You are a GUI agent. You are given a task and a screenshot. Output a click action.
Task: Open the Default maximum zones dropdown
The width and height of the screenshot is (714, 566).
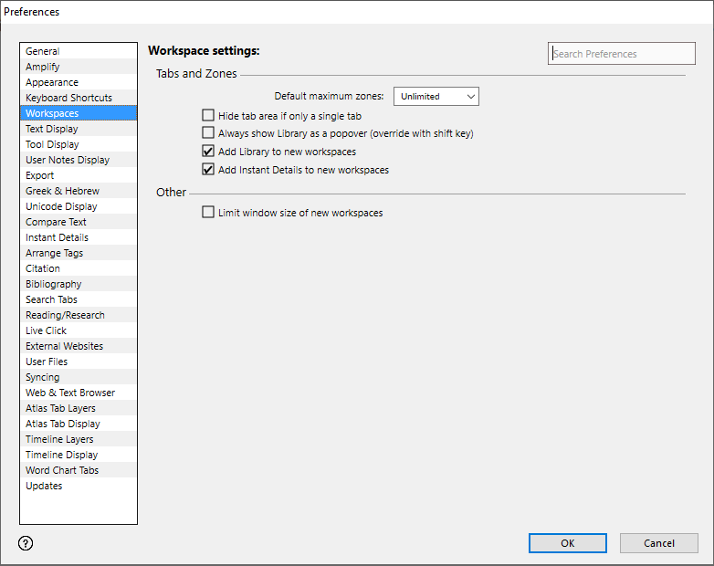[436, 96]
